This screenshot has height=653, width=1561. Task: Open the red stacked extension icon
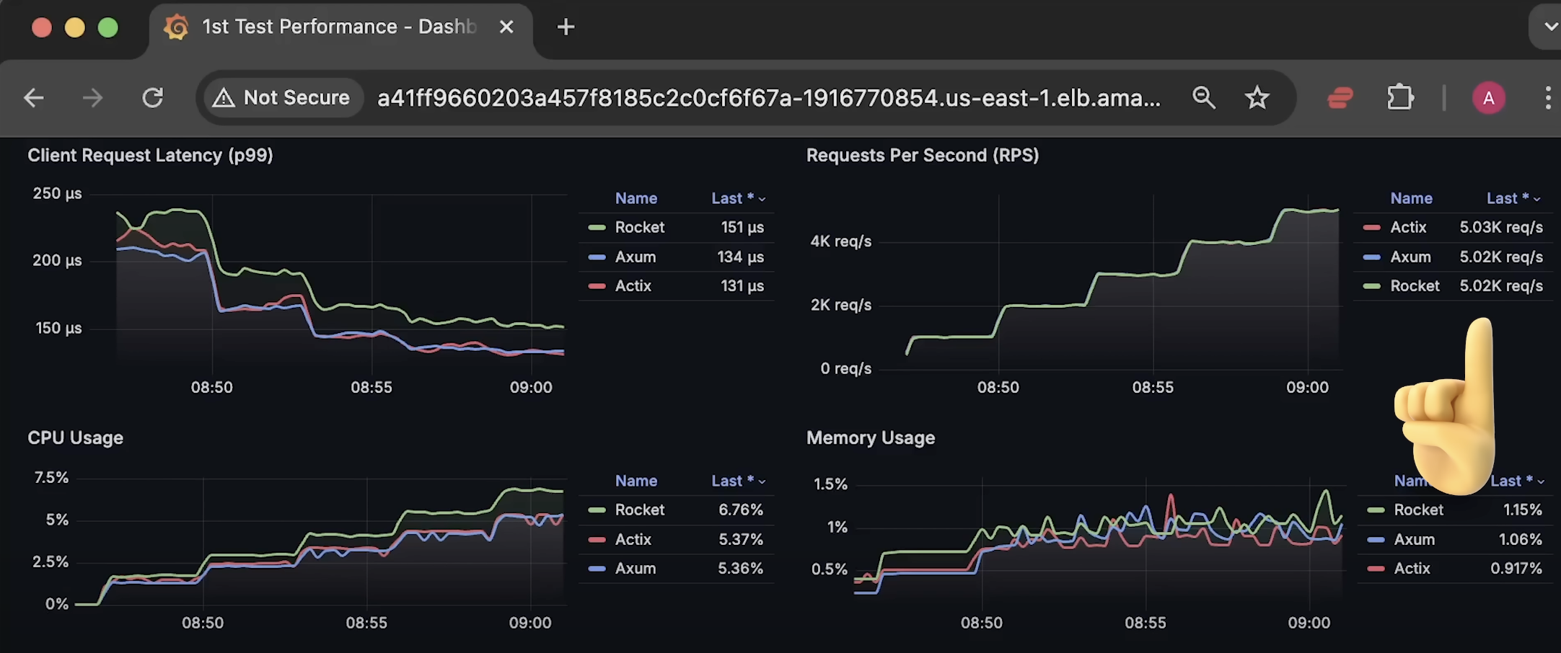coord(1340,97)
